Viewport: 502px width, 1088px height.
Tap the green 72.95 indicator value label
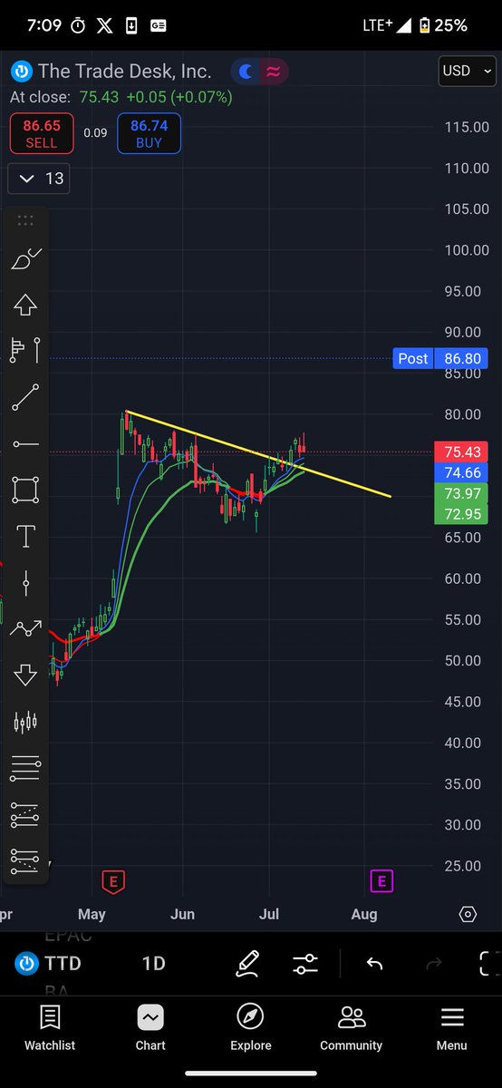click(462, 514)
